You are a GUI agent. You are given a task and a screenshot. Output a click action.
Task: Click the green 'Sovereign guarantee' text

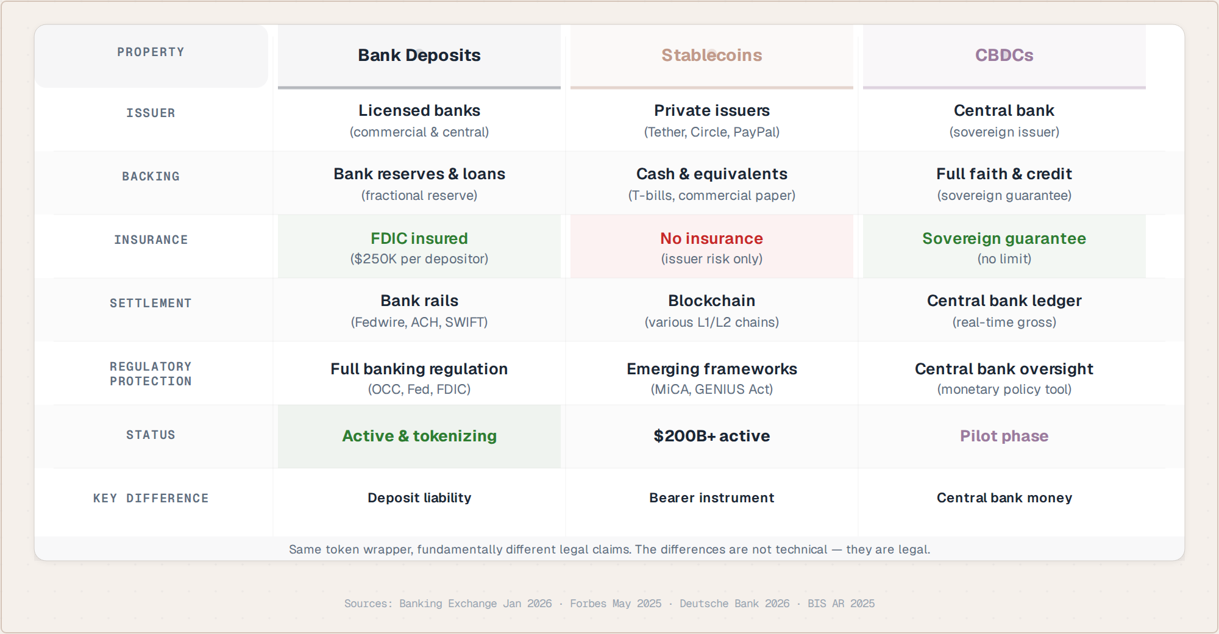tap(1004, 238)
